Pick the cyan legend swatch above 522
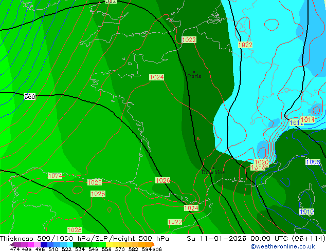The height and width of the screenshot is (251, 326). [70, 245]
